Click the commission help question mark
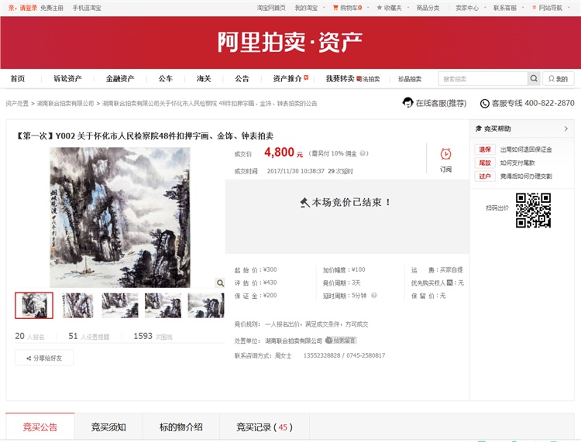This screenshot has height=442, width=581. (363, 153)
